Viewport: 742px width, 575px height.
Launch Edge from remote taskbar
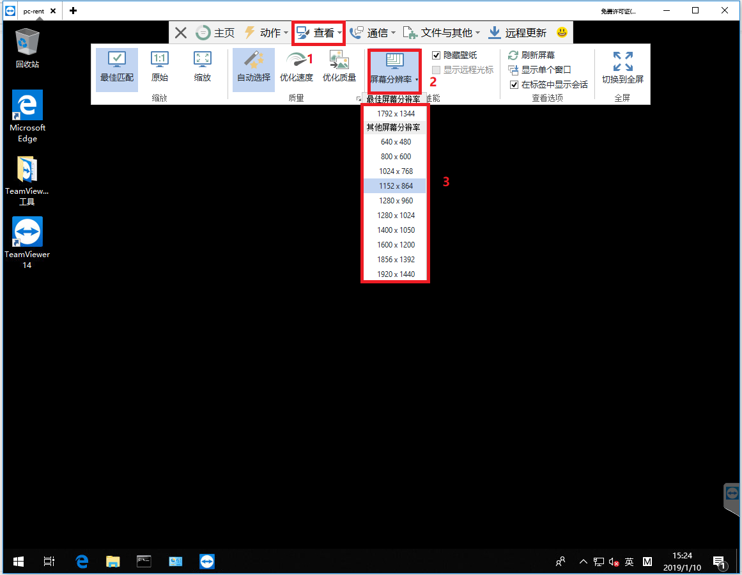pyautogui.click(x=82, y=562)
